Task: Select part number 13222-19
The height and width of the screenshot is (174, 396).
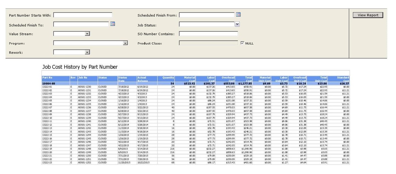Action: click(47, 149)
